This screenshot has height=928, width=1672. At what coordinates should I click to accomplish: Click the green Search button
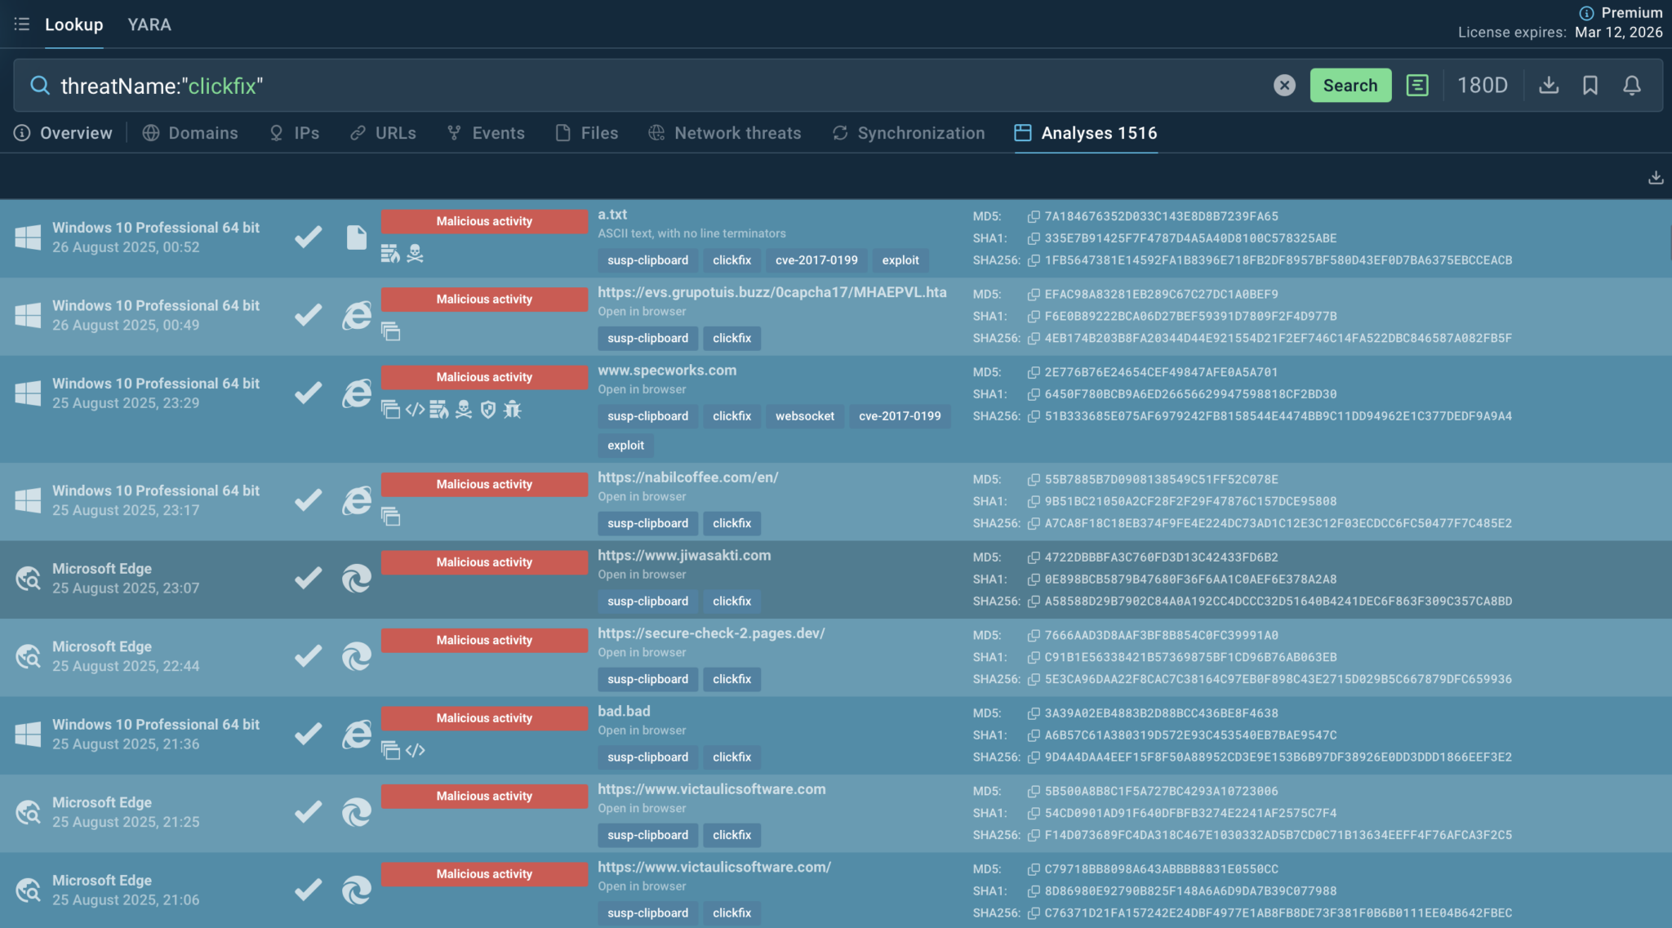(1350, 86)
